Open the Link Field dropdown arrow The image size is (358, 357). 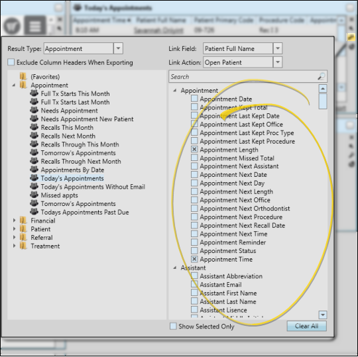click(278, 48)
